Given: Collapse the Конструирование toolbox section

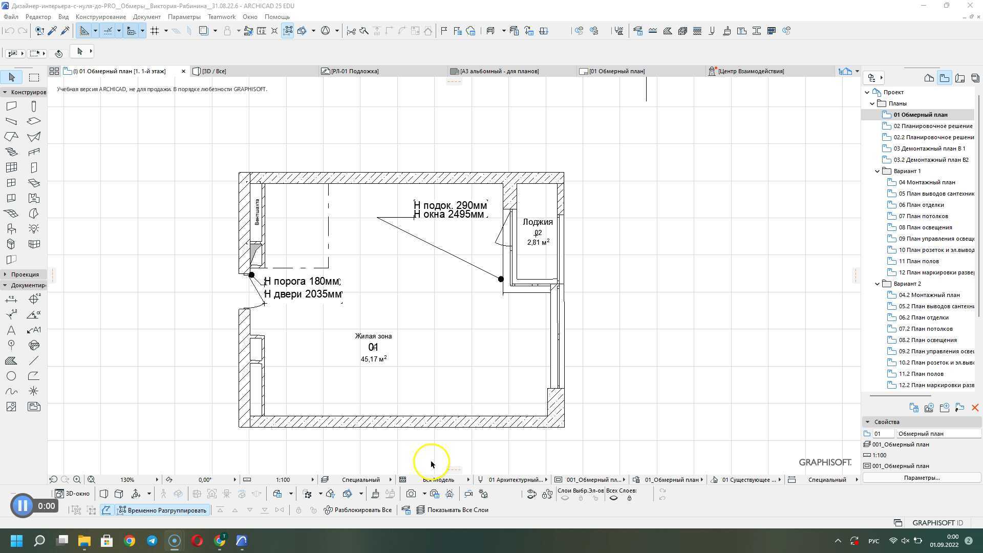Looking at the screenshot, I should [x=5, y=92].
